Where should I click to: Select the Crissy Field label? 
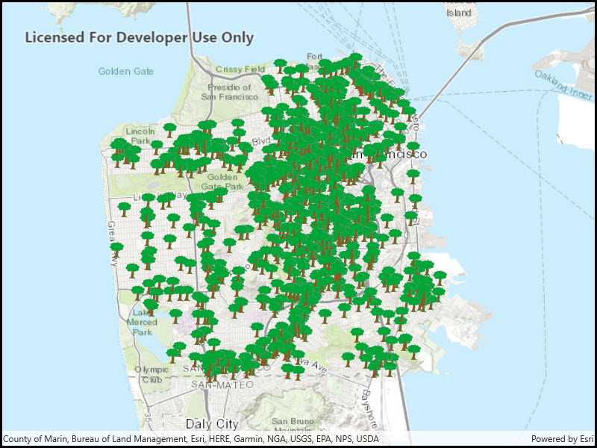pos(240,69)
